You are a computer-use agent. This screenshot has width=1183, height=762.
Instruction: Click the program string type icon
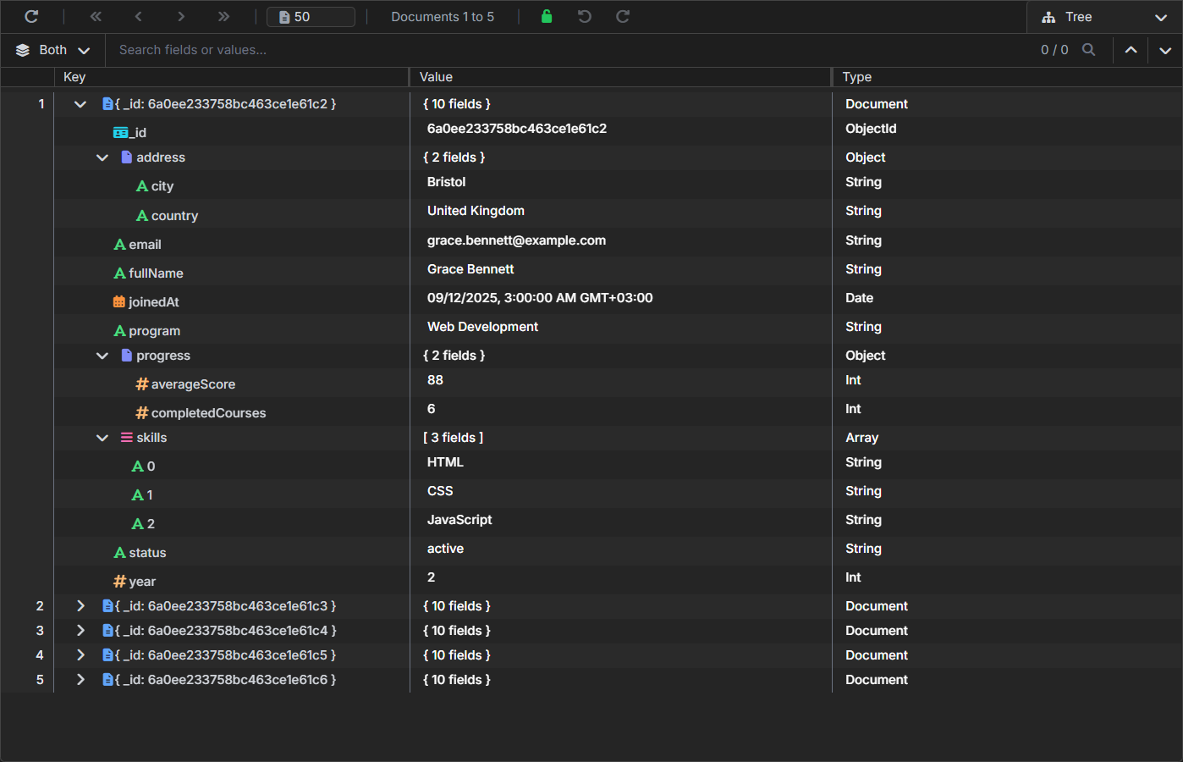pyautogui.click(x=120, y=331)
